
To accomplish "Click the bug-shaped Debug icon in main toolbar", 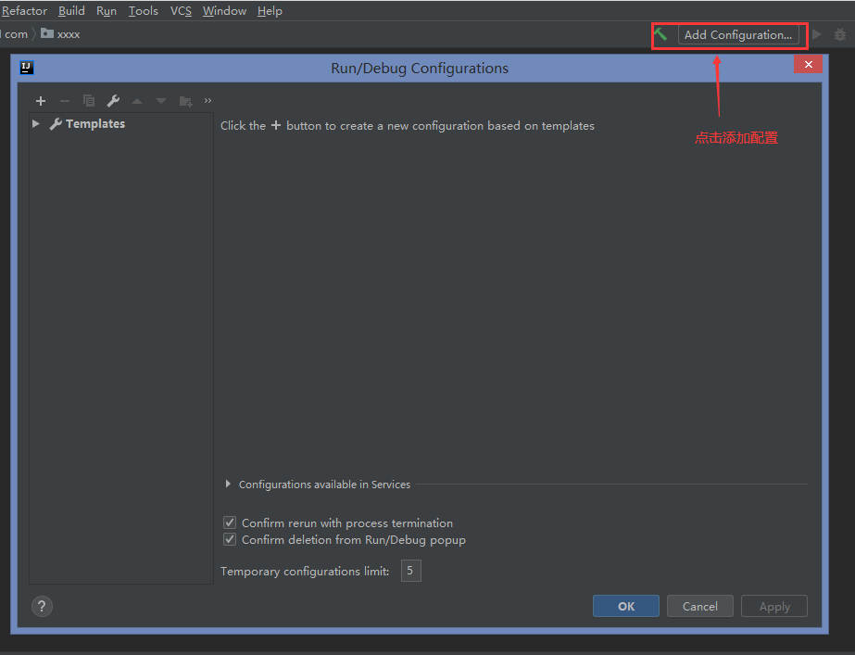I will [x=840, y=34].
